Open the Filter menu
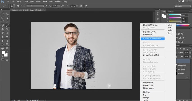Screen dimensions: 192x101 (x=45, y=2)
